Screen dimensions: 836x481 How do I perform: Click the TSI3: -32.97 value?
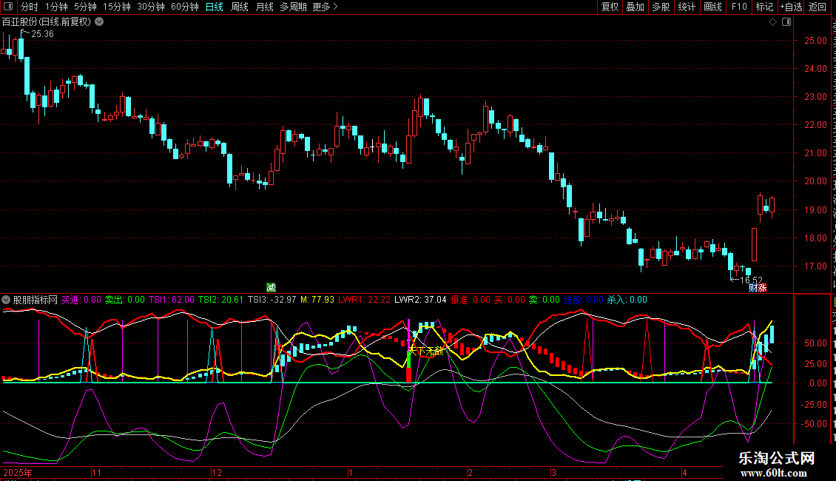click(272, 300)
